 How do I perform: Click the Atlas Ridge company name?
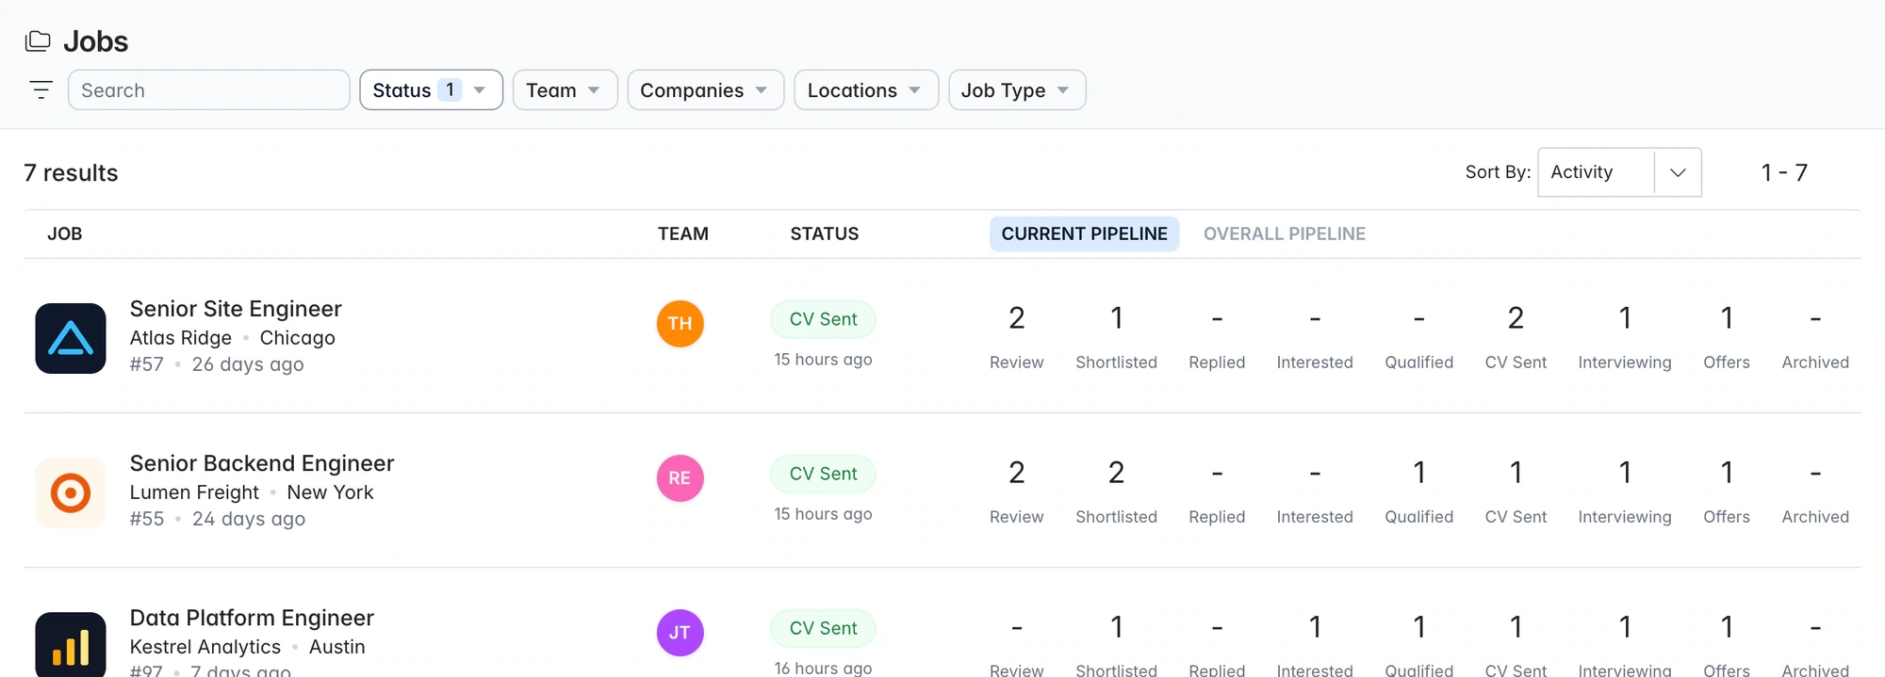(181, 337)
